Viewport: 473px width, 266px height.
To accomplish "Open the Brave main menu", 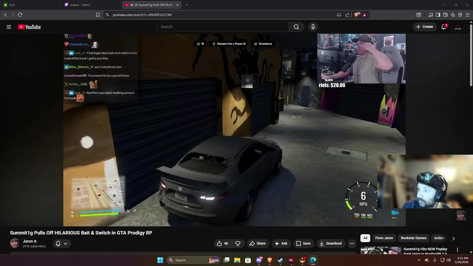I will pyautogui.click(x=467, y=15).
